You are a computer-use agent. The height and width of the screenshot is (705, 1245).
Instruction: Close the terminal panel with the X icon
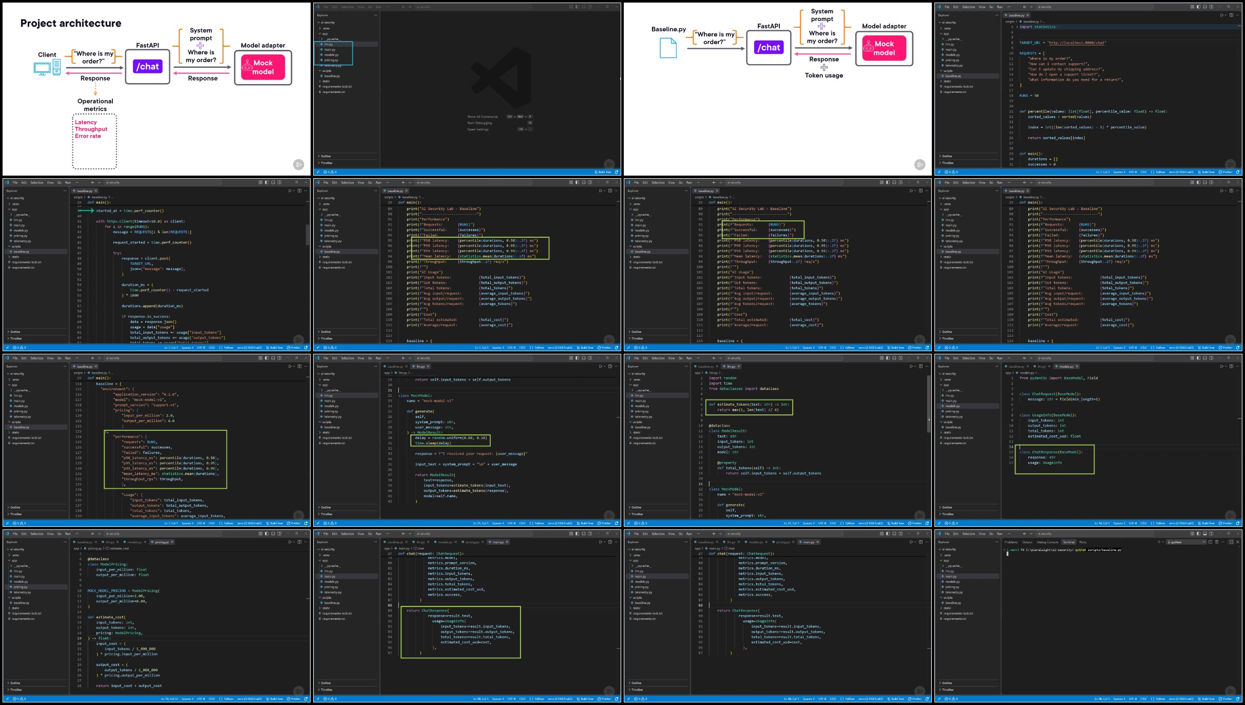tap(1237, 542)
